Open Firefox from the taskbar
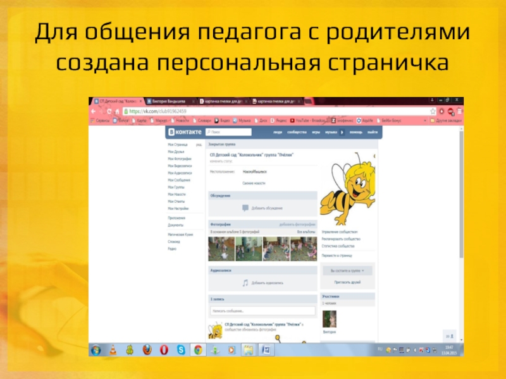The image size is (506, 379). click(x=147, y=350)
